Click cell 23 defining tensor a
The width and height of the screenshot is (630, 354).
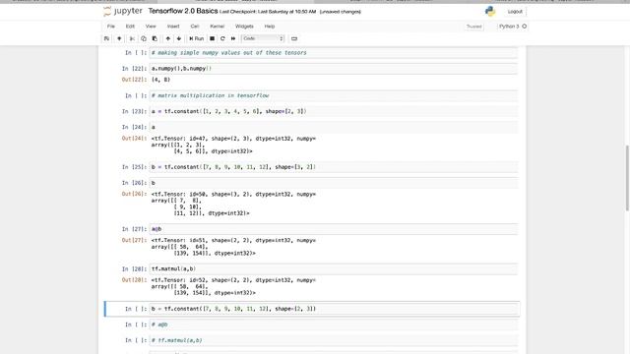(334, 111)
